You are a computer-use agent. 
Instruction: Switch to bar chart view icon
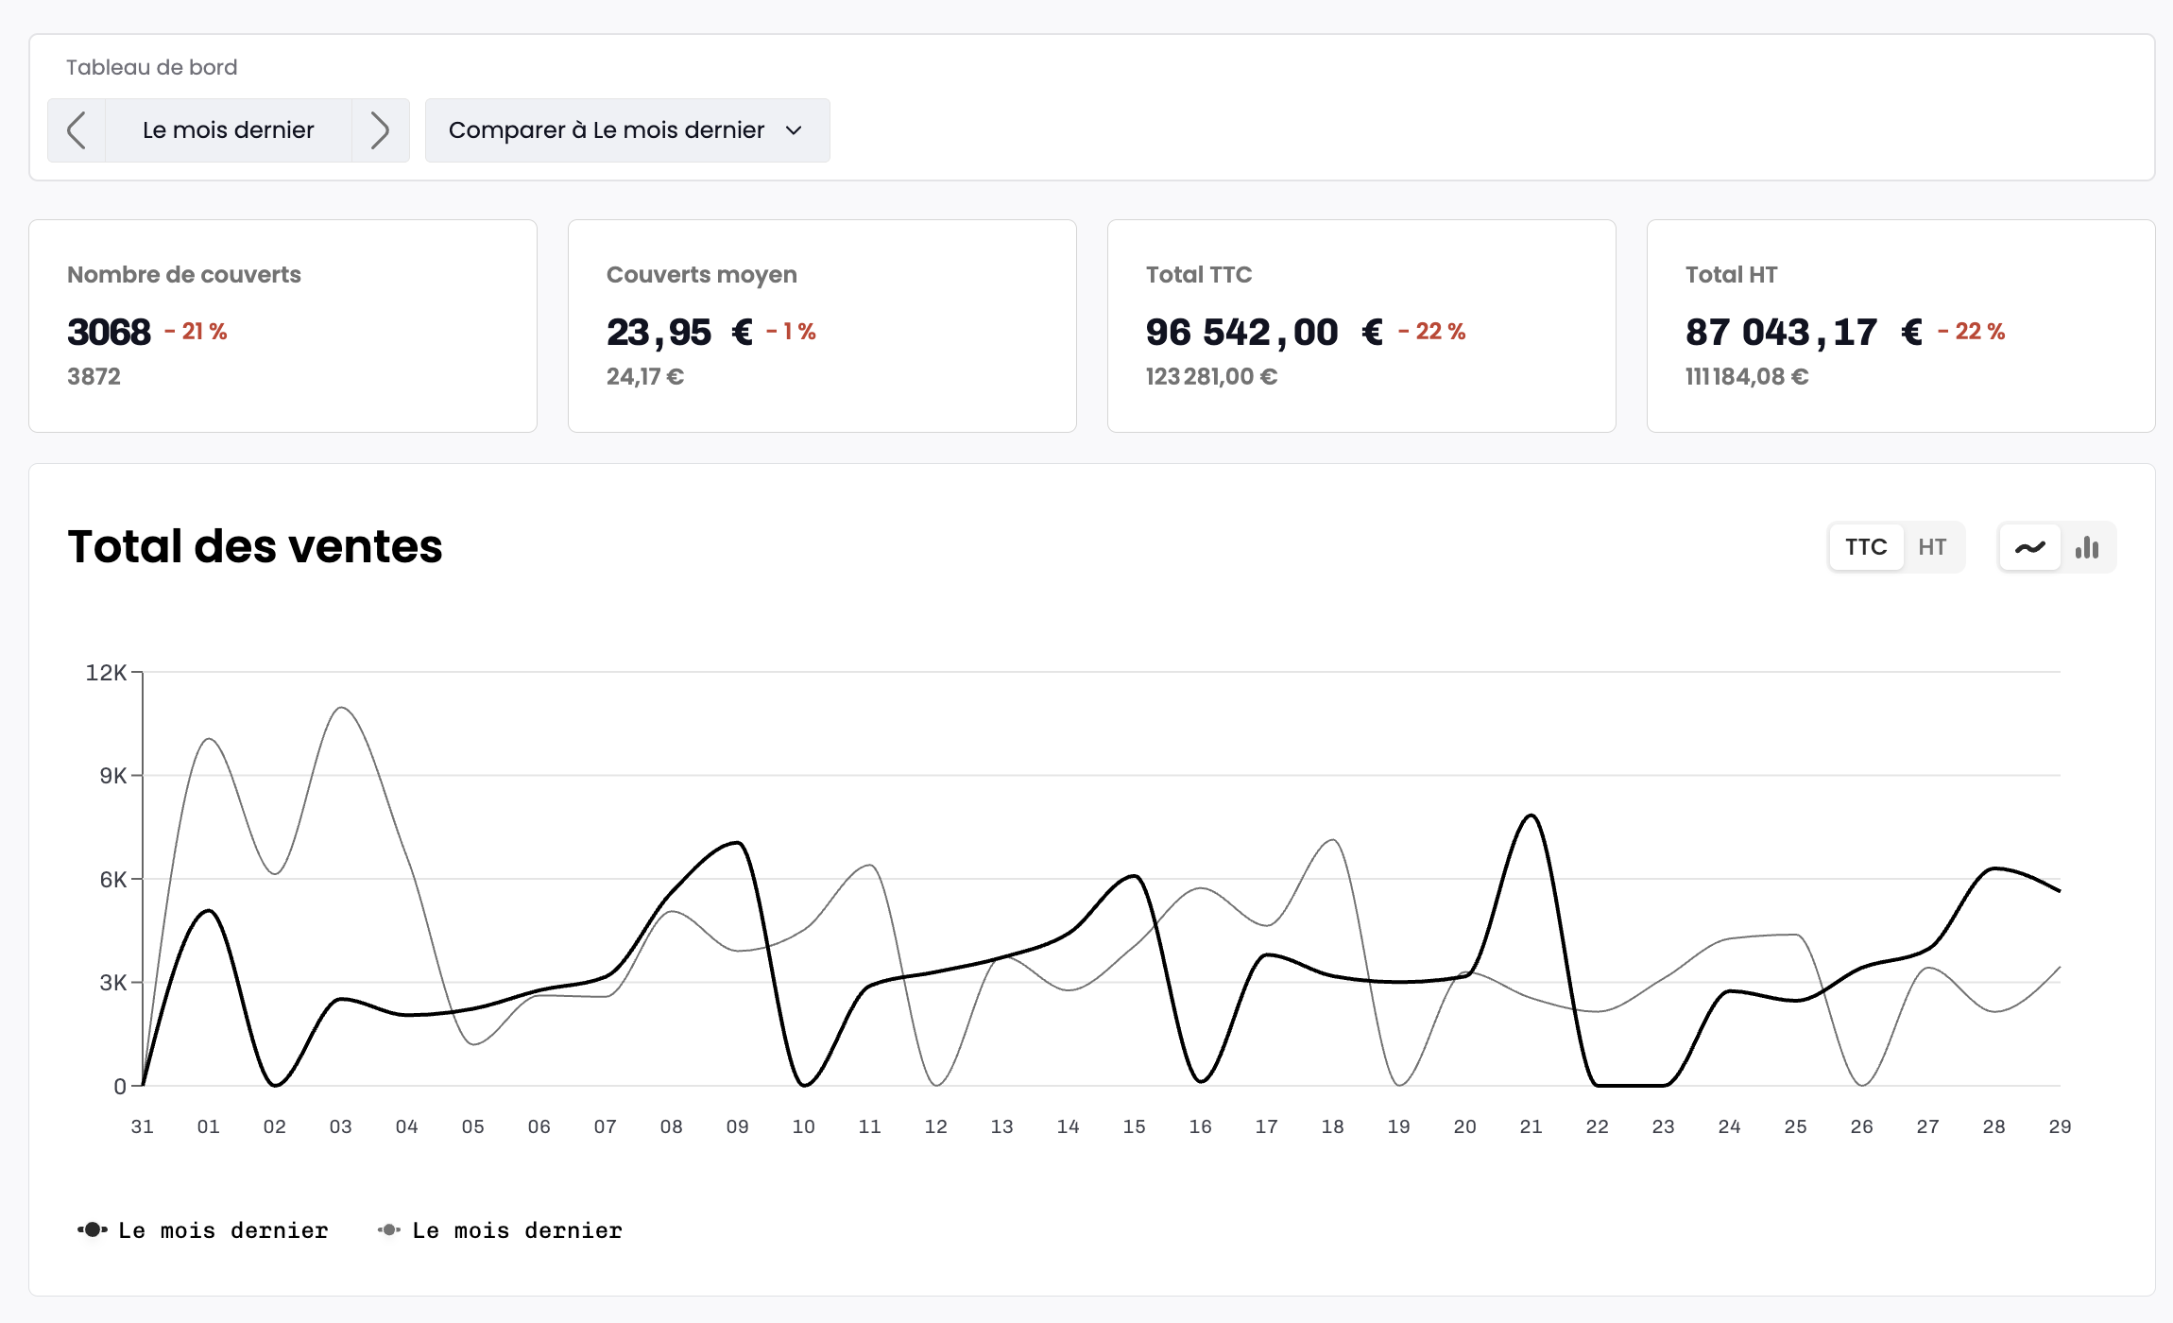click(2087, 547)
